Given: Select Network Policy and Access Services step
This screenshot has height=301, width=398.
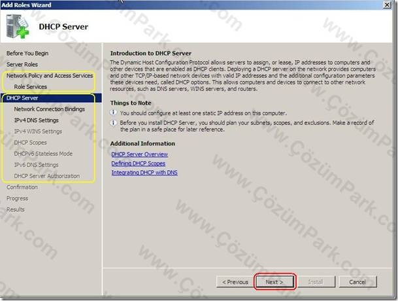Looking at the screenshot, I should click(50, 75).
